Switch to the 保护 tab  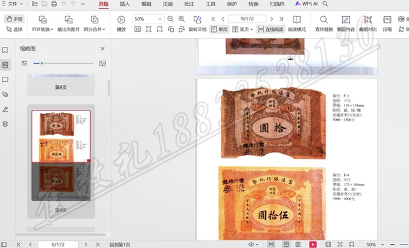[x=232, y=4]
